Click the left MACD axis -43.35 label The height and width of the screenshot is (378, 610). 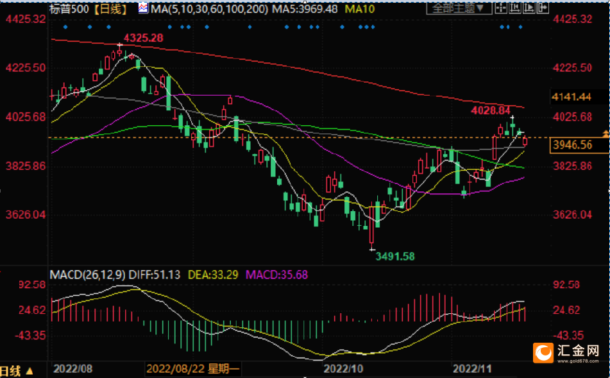pyautogui.click(x=30, y=335)
